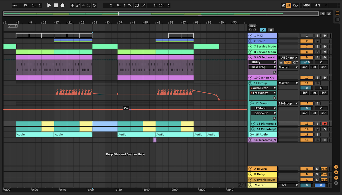Jump to the previous locator arrow

[x=250, y=30]
